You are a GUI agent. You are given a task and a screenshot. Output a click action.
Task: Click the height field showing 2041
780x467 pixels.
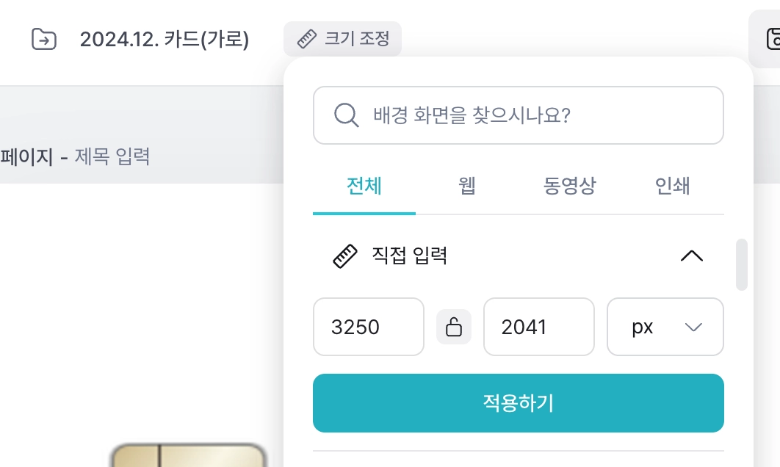pos(538,327)
